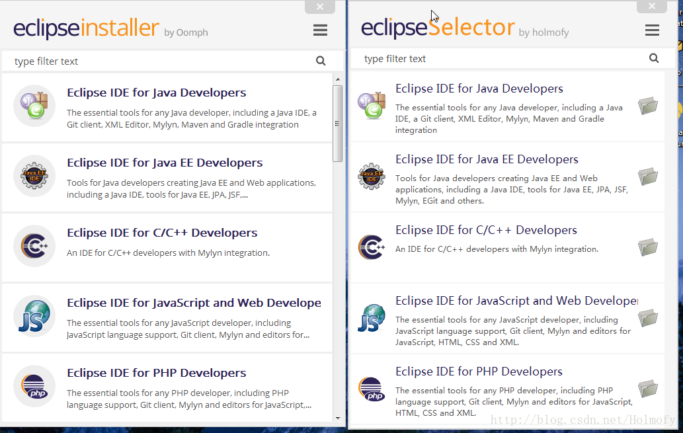Viewport: 683px width, 433px height.
Task: Open hamburger menu in Eclipse Selector
Action: pyautogui.click(x=652, y=30)
